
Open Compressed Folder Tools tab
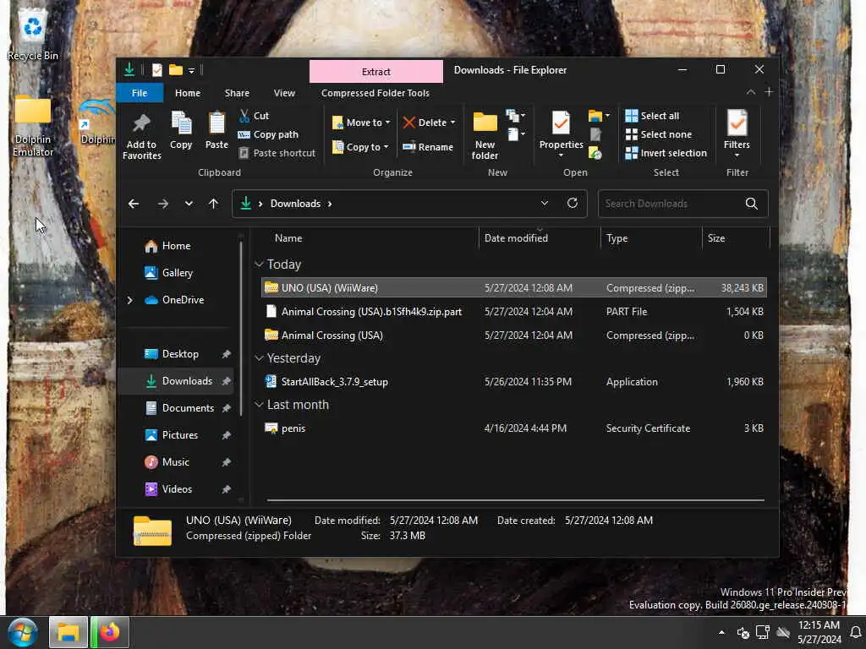pyautogui.click(x=375, y=93)
